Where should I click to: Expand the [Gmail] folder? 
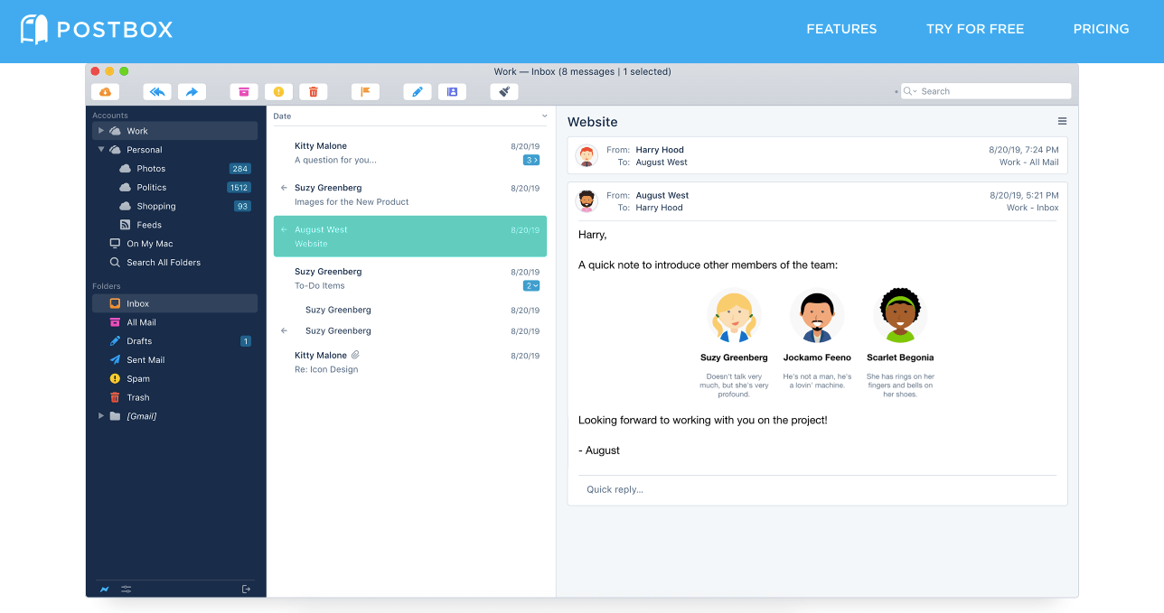[x=101, y=415]
